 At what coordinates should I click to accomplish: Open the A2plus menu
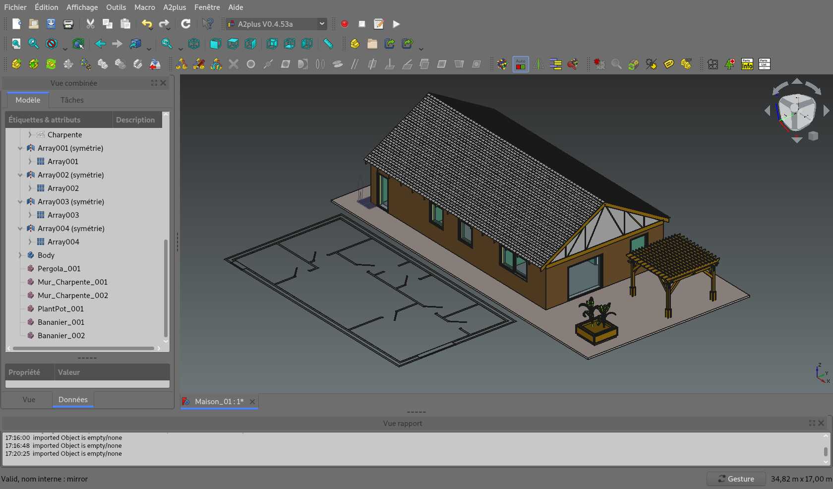click(175, 7)
